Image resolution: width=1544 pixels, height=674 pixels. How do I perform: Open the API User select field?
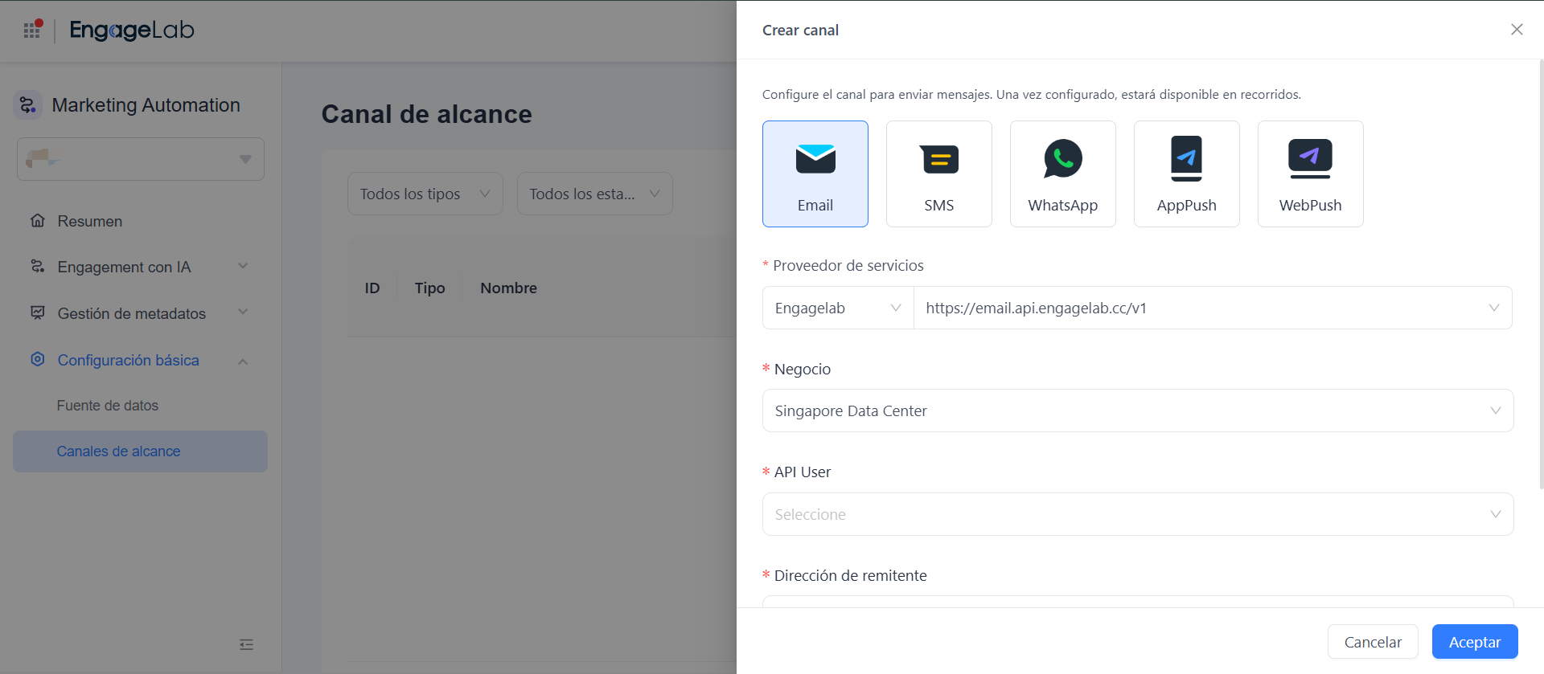pyautogui.click(x=1137, y=514)
